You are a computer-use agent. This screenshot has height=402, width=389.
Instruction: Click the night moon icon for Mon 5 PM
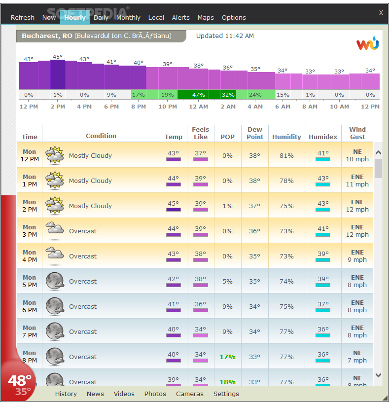(55, 281)
